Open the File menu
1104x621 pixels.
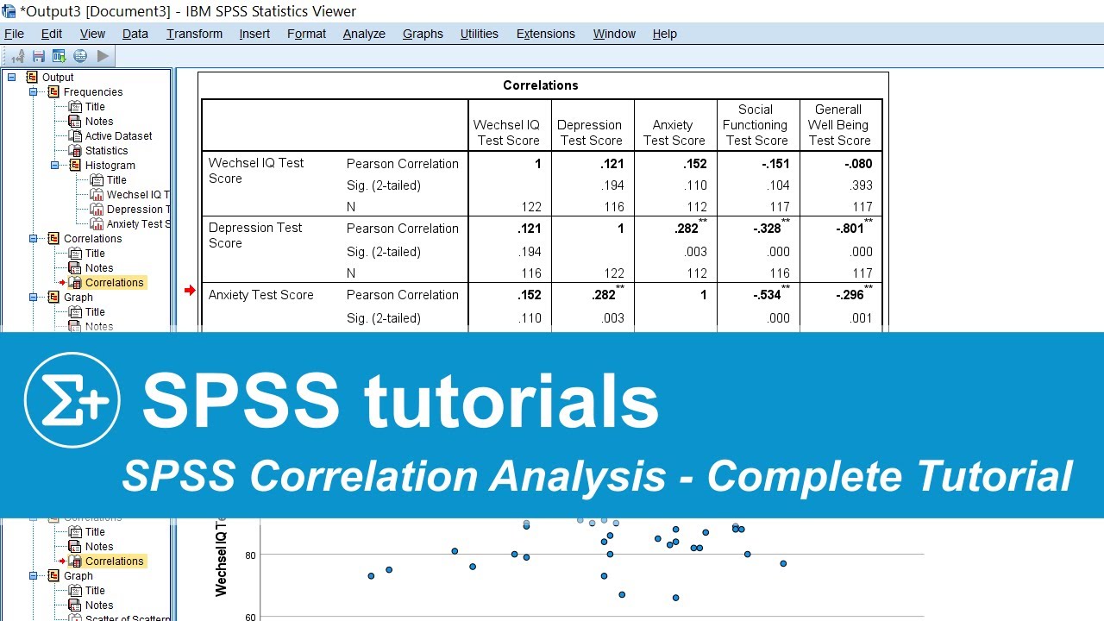[14, 34]
